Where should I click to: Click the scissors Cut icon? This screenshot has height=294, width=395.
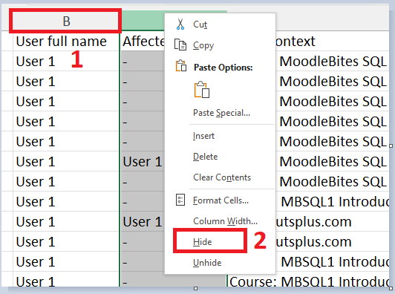point(180,24)
